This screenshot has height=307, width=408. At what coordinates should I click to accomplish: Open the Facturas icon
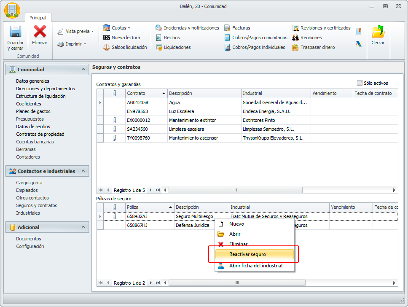227,28
